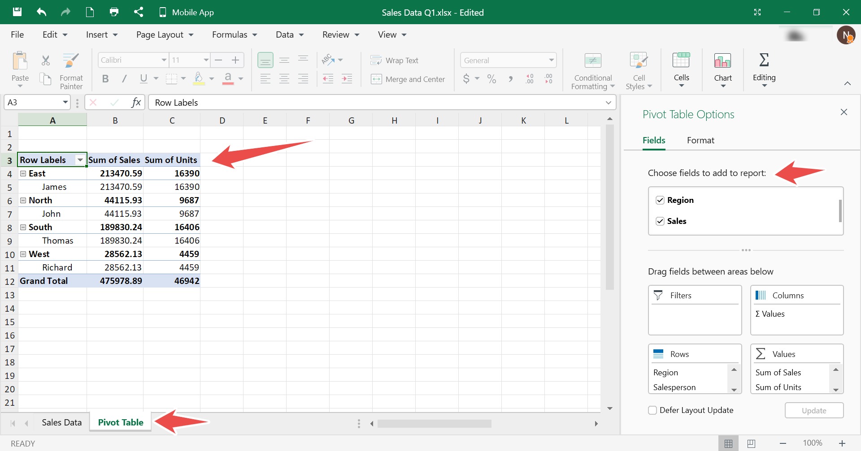The height and width of the screenshot is (451, 861).
Task: Click the Update button
Action: [814, 410]
